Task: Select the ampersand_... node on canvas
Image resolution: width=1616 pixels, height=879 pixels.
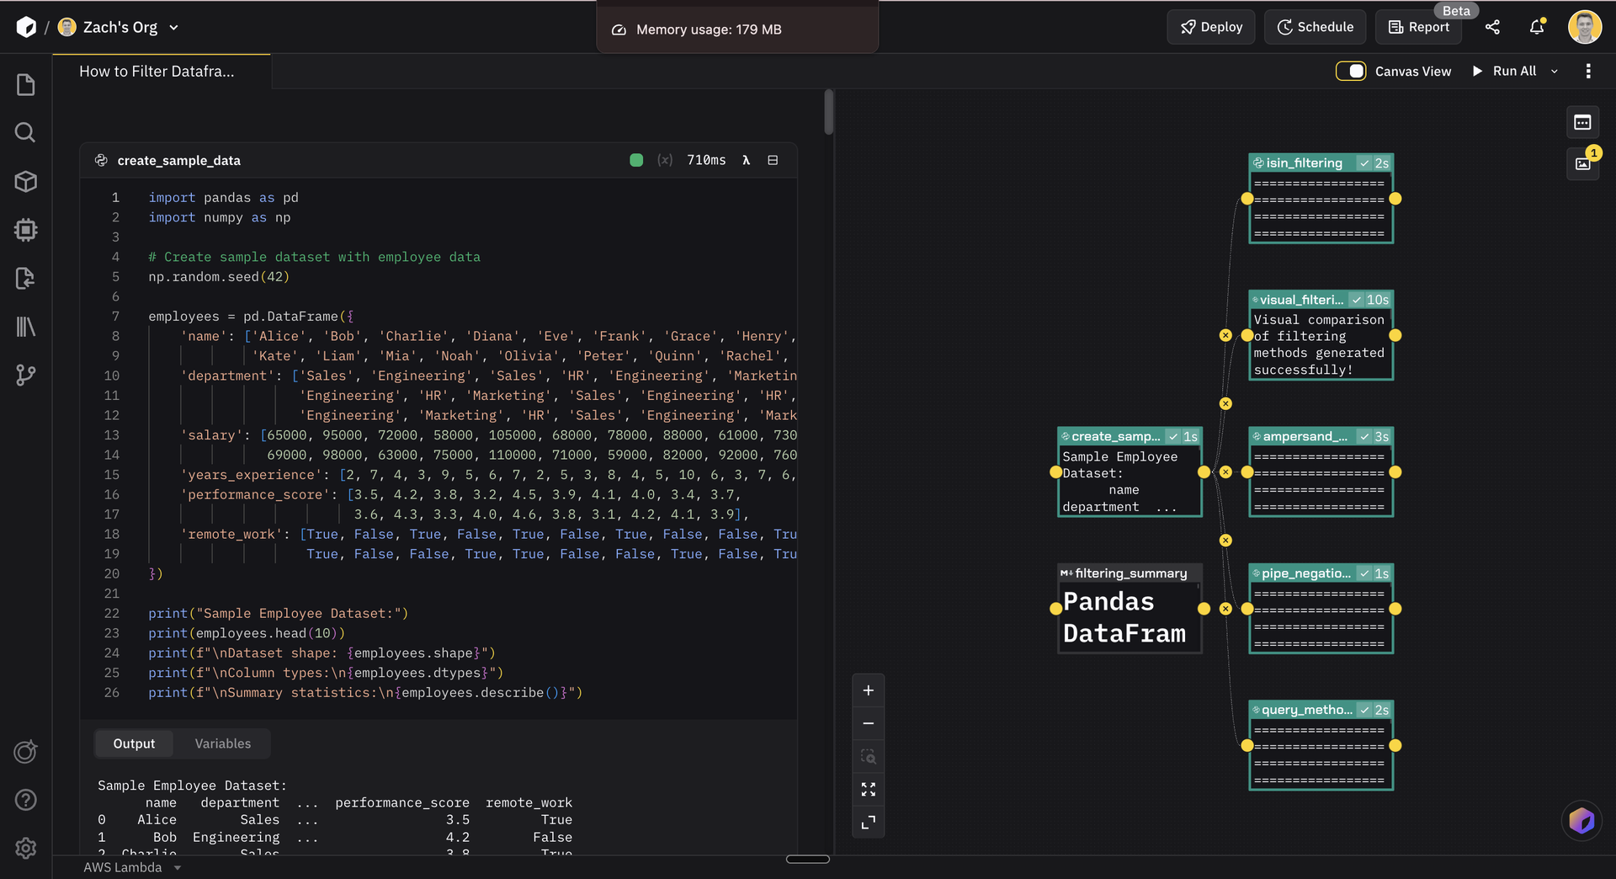Action: (x=1321, y=472)
